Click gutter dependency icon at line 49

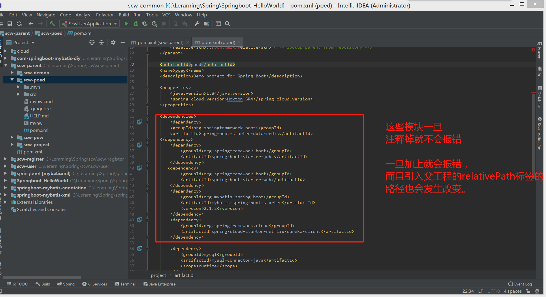pyautogui.click(x=140, y=220)
